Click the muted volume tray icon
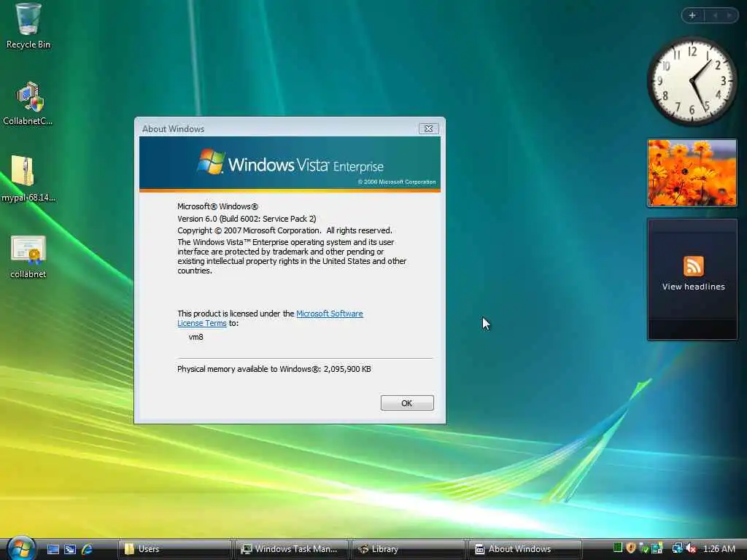Screen dimensions: 747x560 [x=691, y=548]
